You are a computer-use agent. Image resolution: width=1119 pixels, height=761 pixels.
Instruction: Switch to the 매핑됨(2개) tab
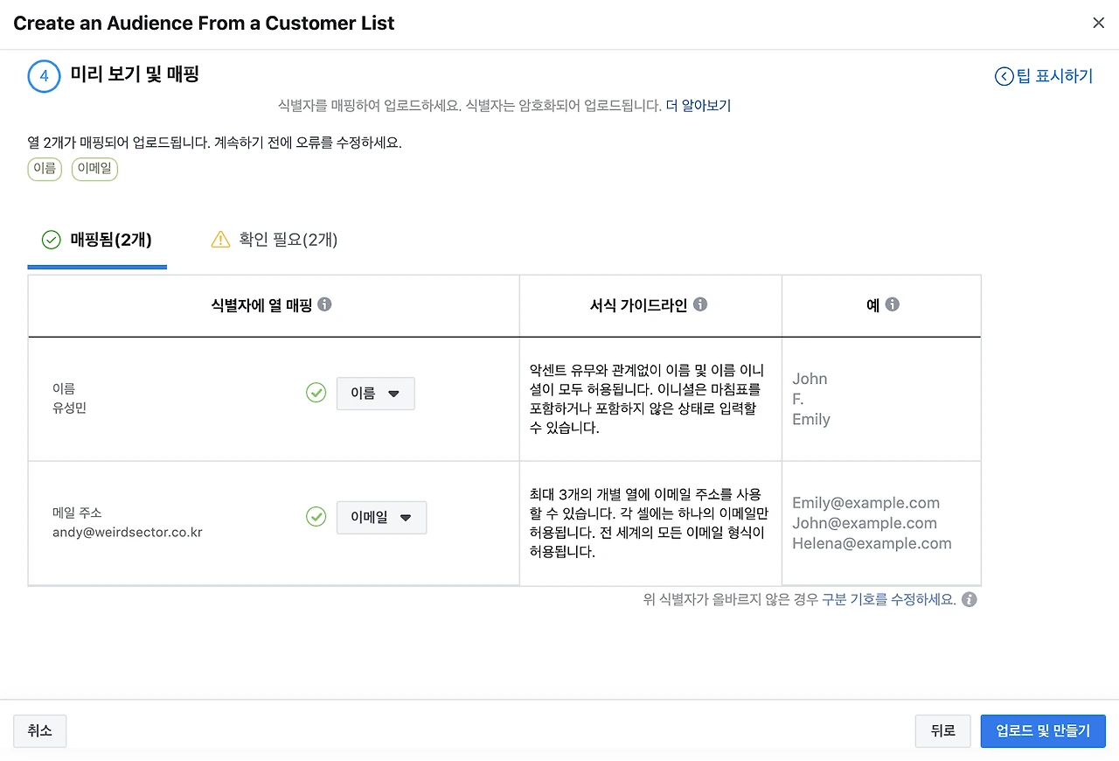(x=97, y=240)
